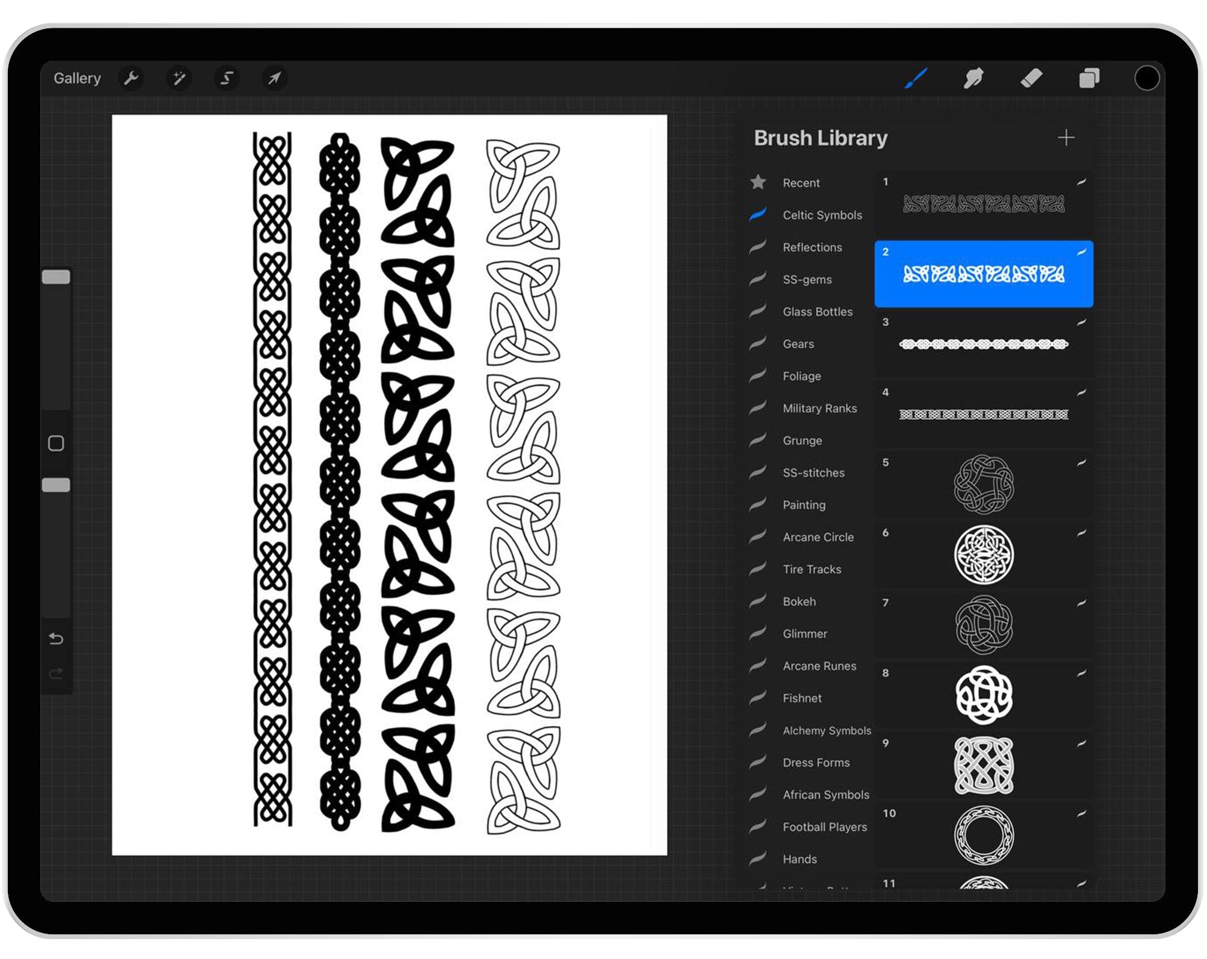The height and width of the screenshot is (959, 1207).
Task: Select brush number 5 thumbnail
Action: 983,485
